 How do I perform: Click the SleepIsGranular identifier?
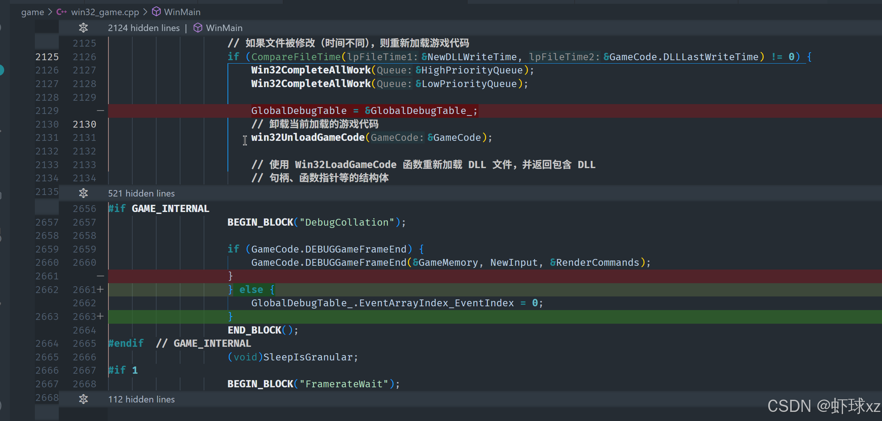click(x=308, y=357)
